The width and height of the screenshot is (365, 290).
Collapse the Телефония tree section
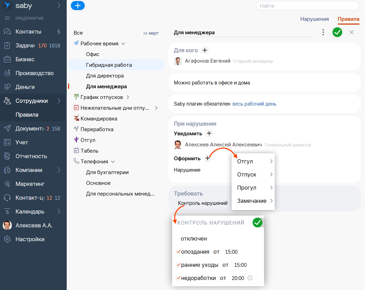click(113, 162)
